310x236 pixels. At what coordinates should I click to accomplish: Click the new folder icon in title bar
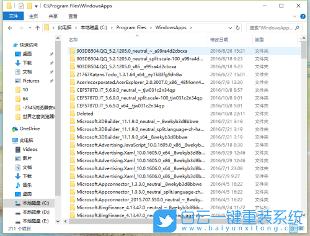(x=30, y=6)
